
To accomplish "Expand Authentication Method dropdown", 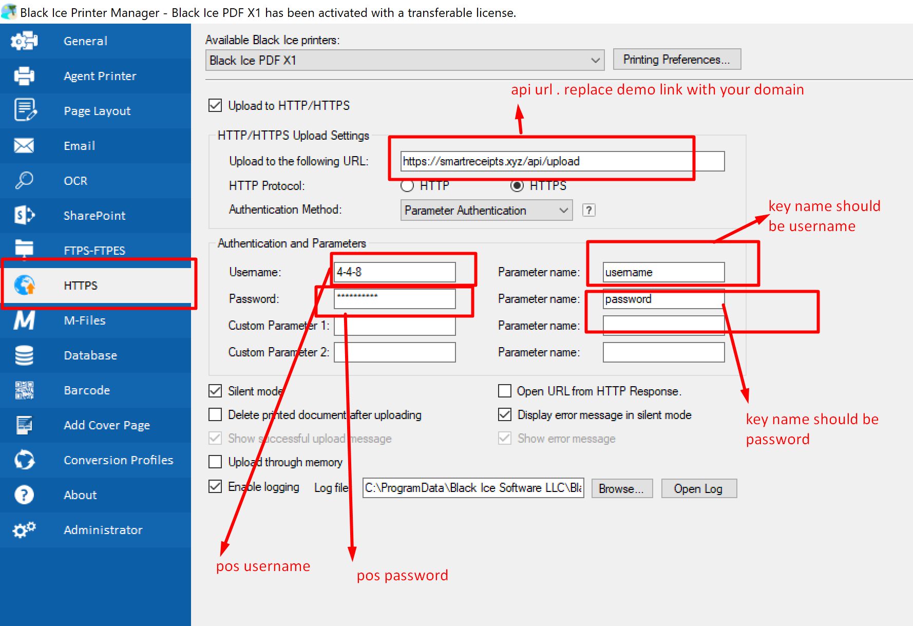I will (486, 210).
